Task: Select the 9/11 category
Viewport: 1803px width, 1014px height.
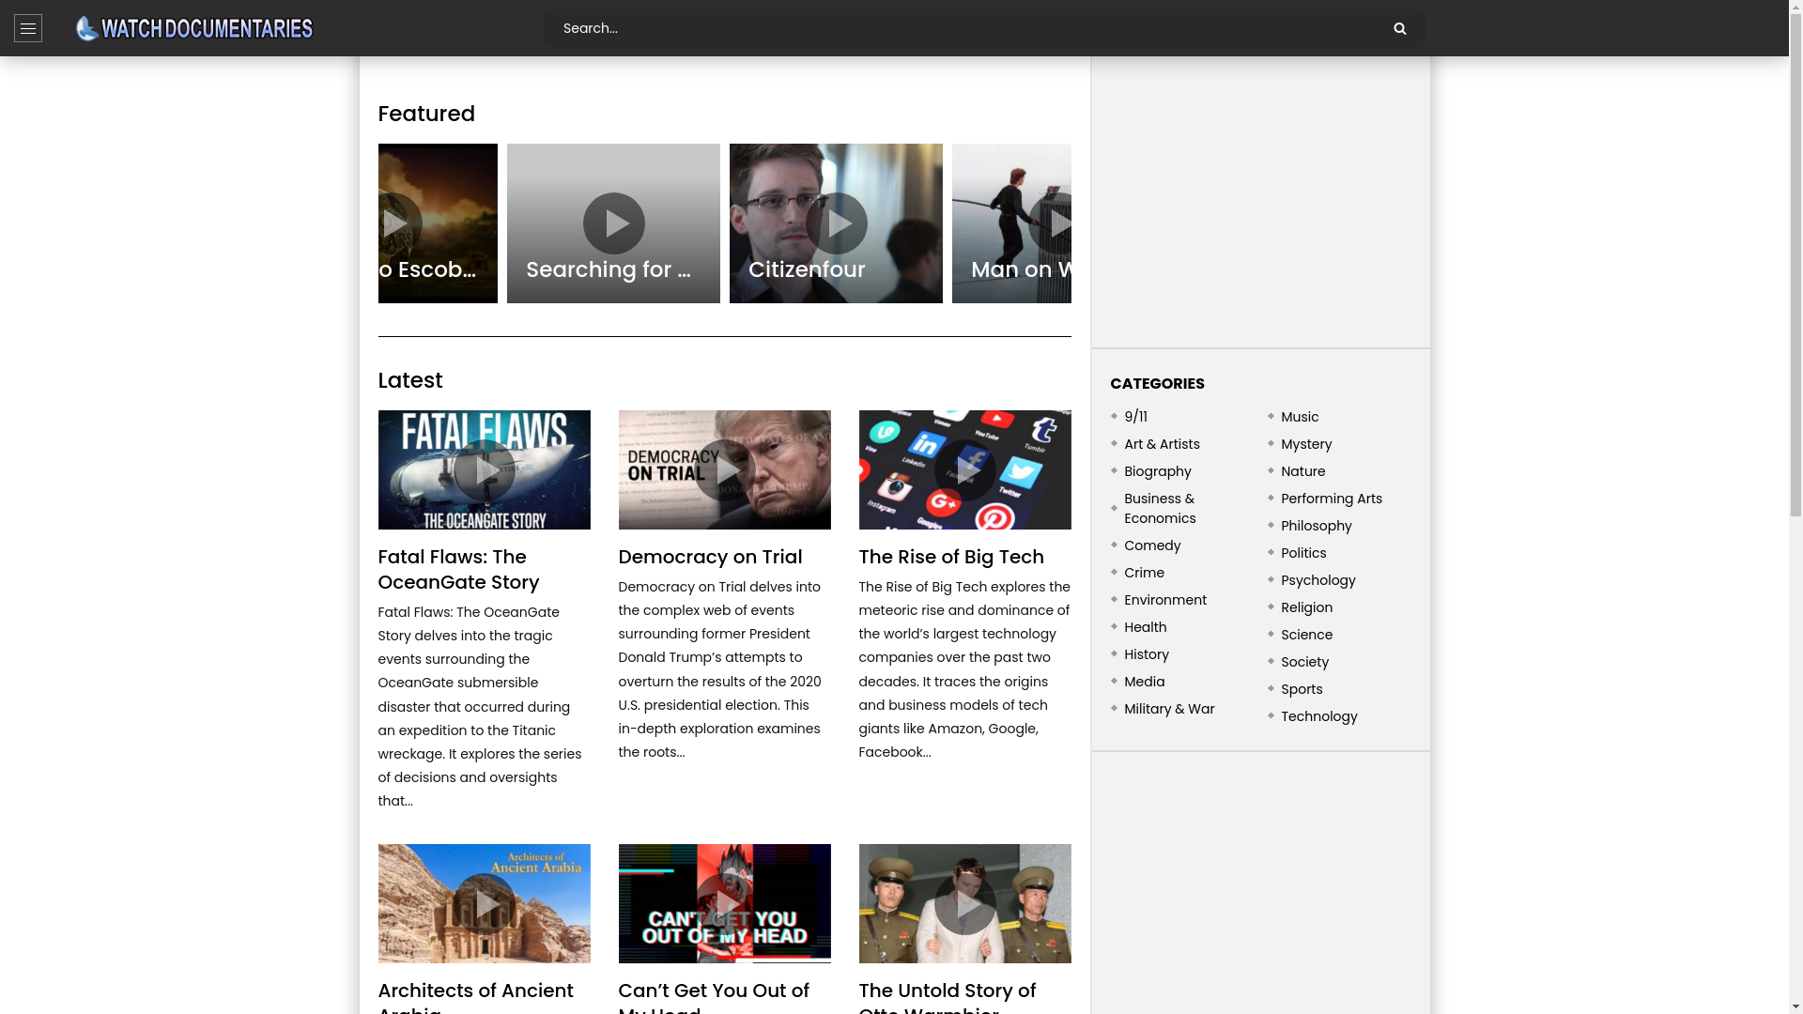Action: pyautogui.click(x=1135, y=417)
